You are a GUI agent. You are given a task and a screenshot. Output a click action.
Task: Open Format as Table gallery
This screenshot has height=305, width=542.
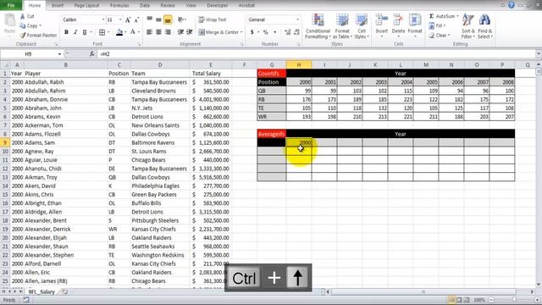(x=342, y=26)
